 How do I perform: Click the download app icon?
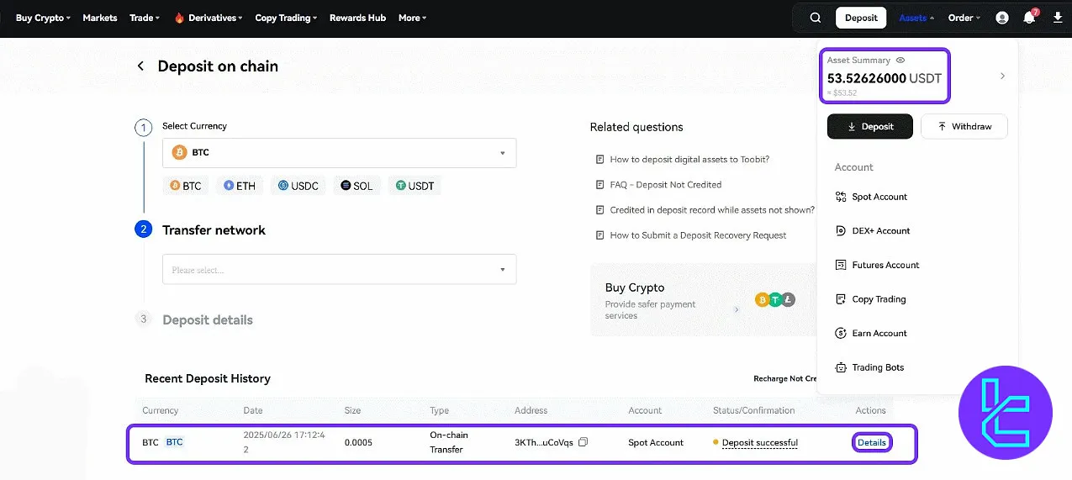(1058, 18)
